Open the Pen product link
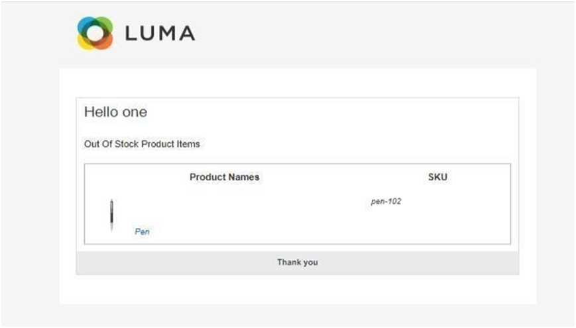 coord(142,231)
